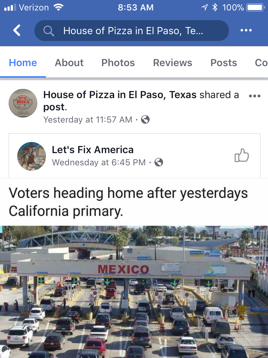Tap the House of Pizza profile picture

pyautogui.click(x=23, y=103)
